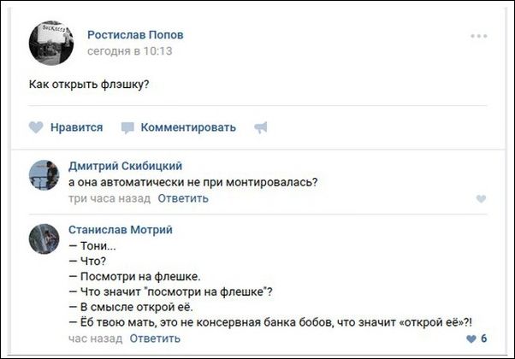Screen dimensions: 515x359
Task: Open Ростислав Попов's profile picture
Action: click(x=57, y=43)
